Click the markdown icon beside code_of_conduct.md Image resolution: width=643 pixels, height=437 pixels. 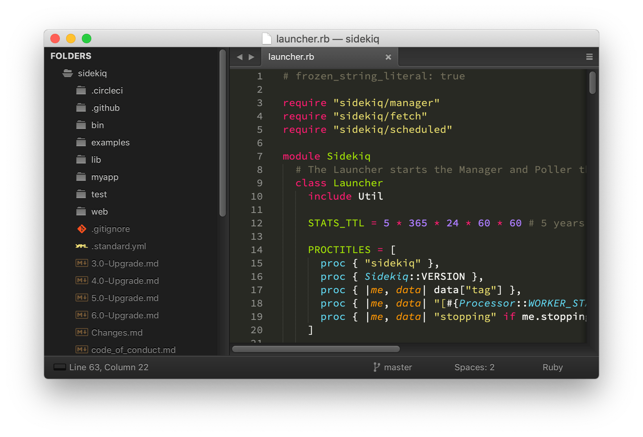click(81, 349)
